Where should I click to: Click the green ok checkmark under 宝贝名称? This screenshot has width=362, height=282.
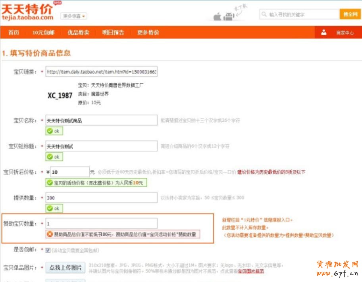pos(50,131)
